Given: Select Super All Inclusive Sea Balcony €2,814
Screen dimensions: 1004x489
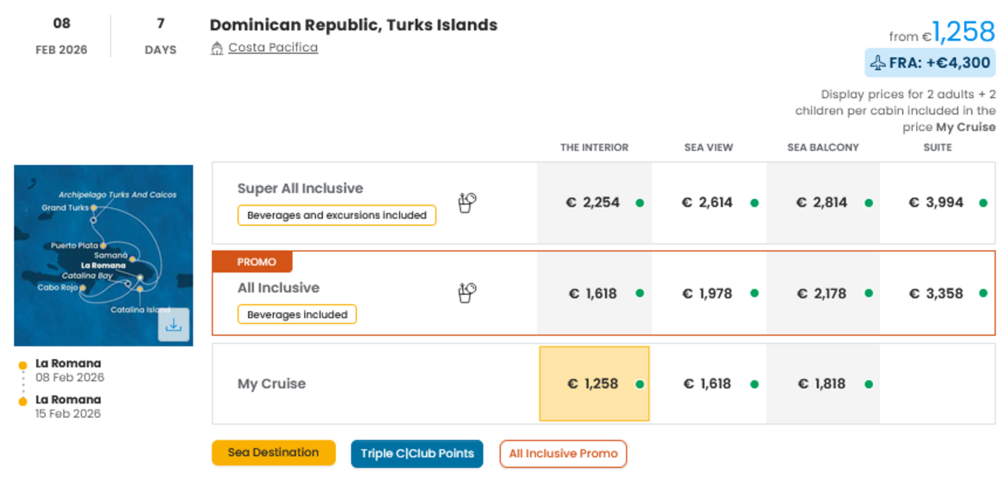Looking at the screenshot, I should [822, 203].
